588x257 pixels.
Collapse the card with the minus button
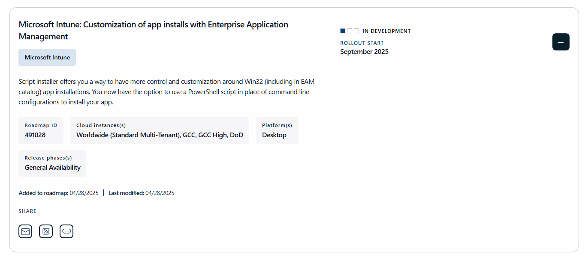pos(561,42)
